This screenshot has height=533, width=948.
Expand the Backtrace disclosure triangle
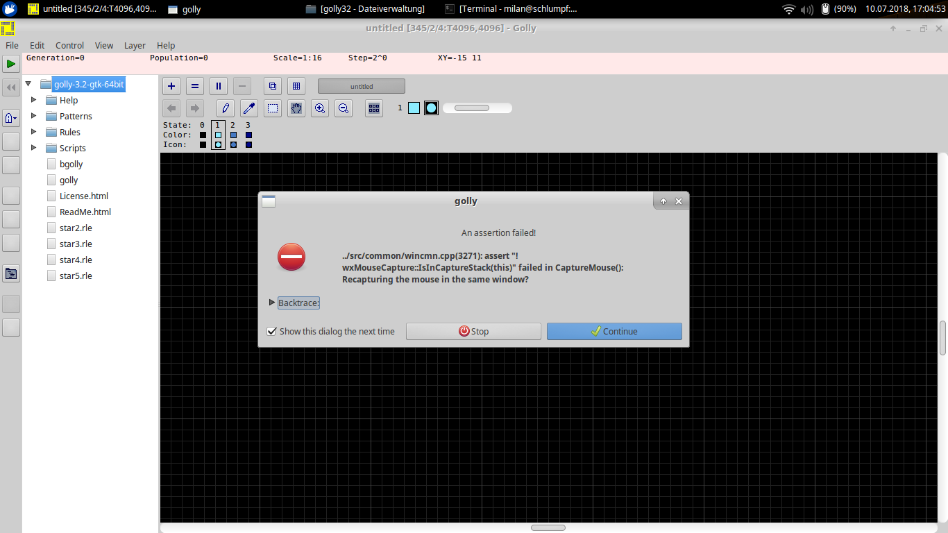pyautogui.click(x=271, y=303)
